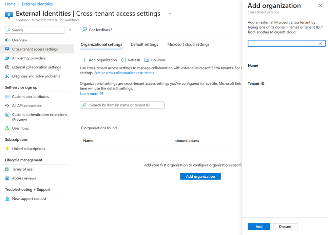This screenshot has width=328, height=235.
Task: Click Add organization in the toolbar
Action: coord(99,60)
